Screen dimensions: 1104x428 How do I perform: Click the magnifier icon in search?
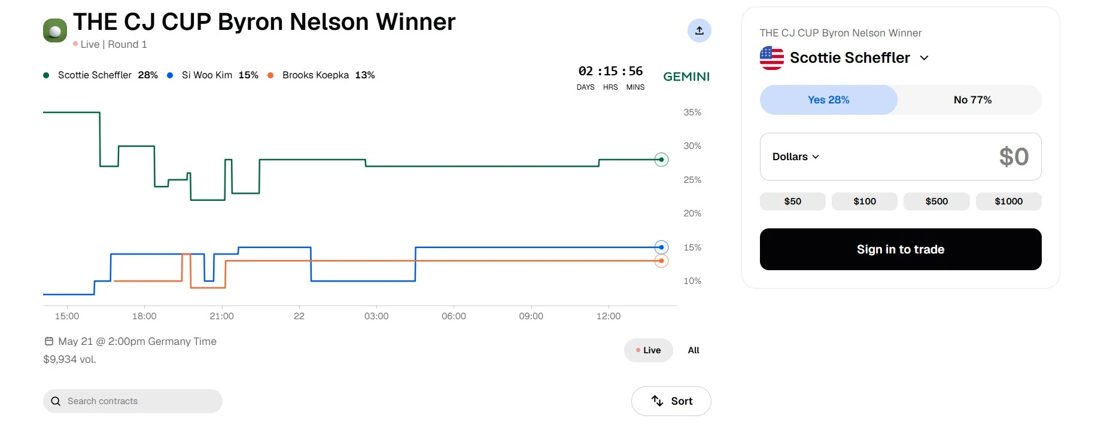[x=56, y=401]
